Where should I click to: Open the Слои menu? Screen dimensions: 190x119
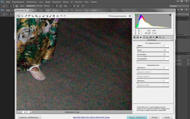coord(41,2)
